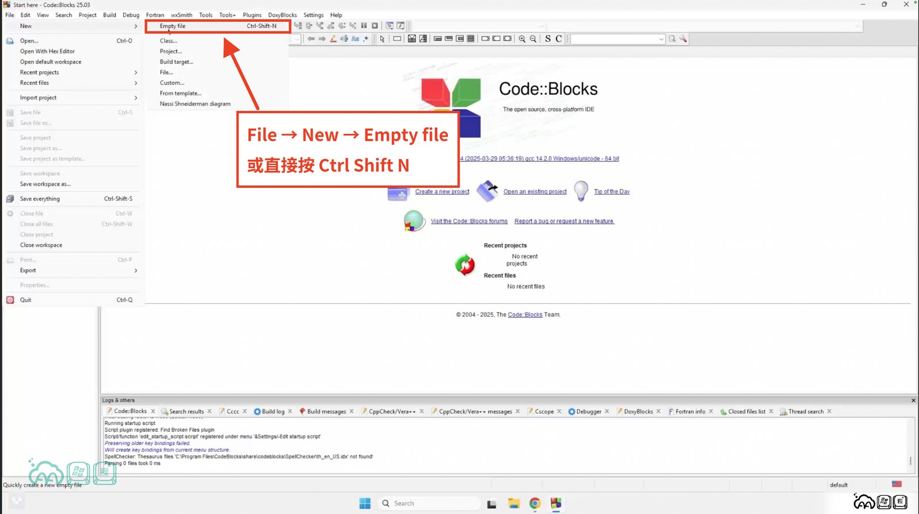Click the Jump back arrow icon

(311, 39)
